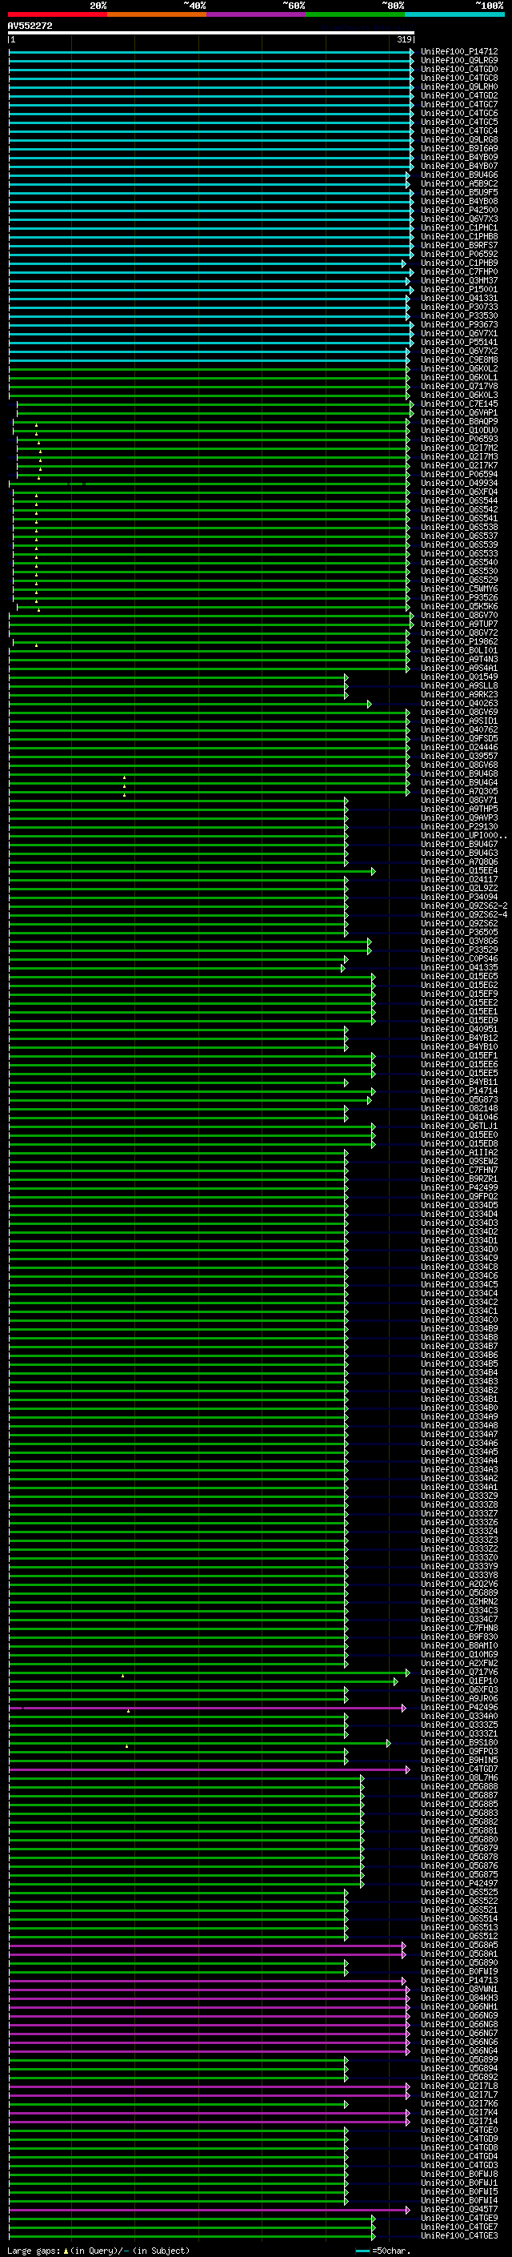The image size is (512, 2257).
Task: Select the UniRef100_P55141 label
Action: 459,343
